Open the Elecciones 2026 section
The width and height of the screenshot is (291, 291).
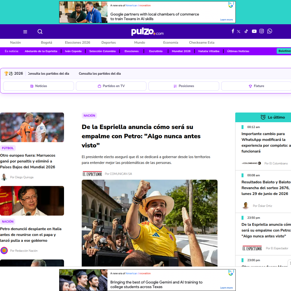pyautogui.click(x=77, y=42)
